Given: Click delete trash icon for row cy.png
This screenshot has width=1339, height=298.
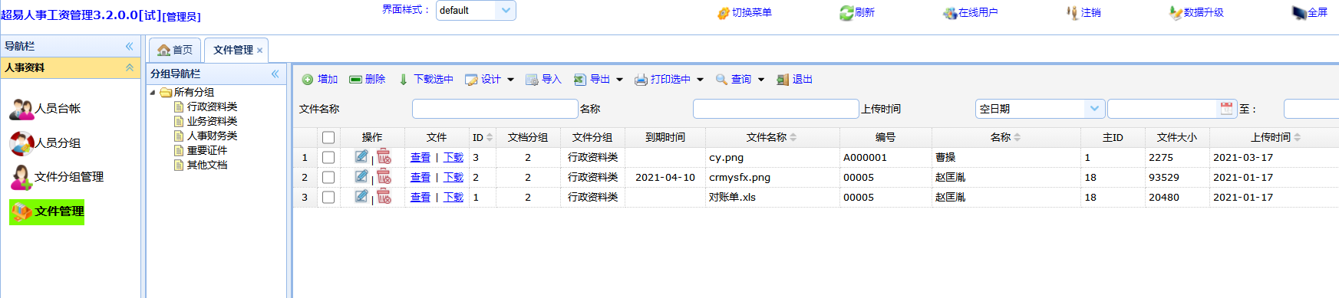Looking at the screenshot, I should click(384, 156).
